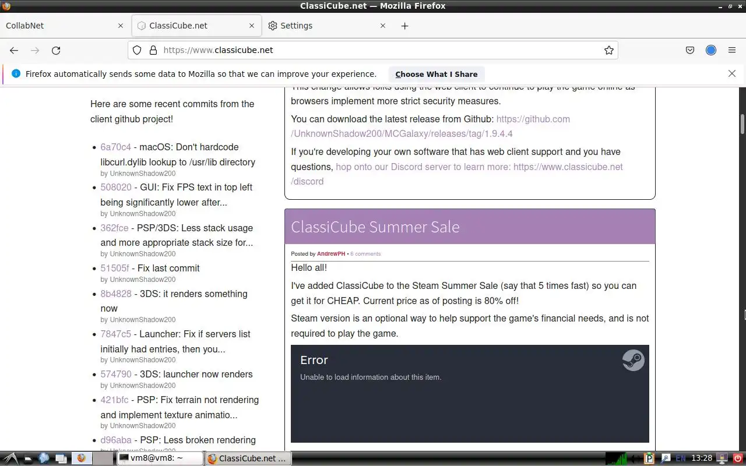Screen dimensions: 746x466
Task: Open the Firefox hamburger menu
Action: click(x=732, y=50)
